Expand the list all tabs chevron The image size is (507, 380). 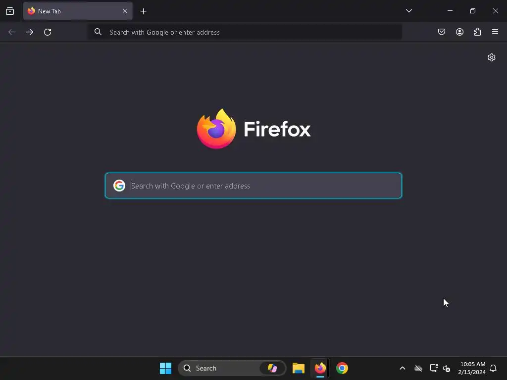coord(408,11)
